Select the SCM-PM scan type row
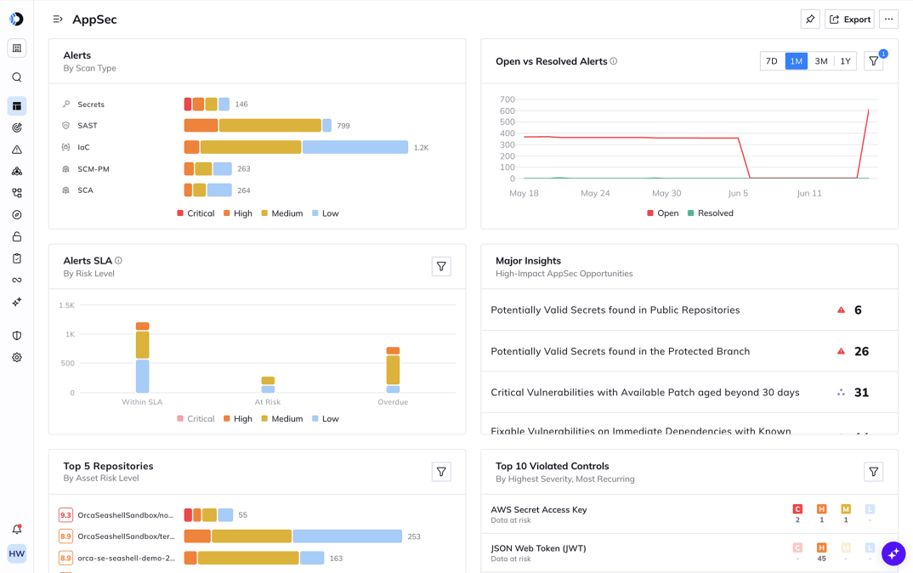The height and width of the screenshot is (573, 913). point(257,169)
